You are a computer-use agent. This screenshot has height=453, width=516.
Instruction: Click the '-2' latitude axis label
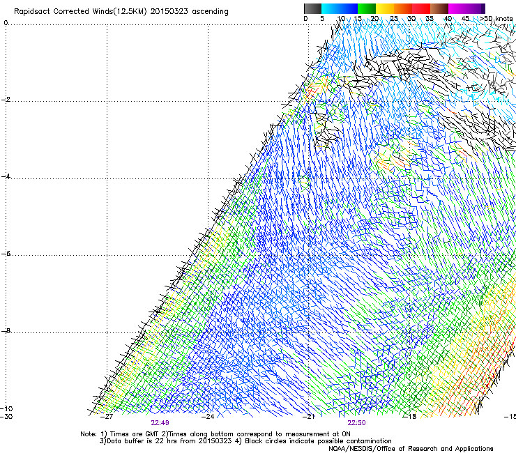[6, 100]
